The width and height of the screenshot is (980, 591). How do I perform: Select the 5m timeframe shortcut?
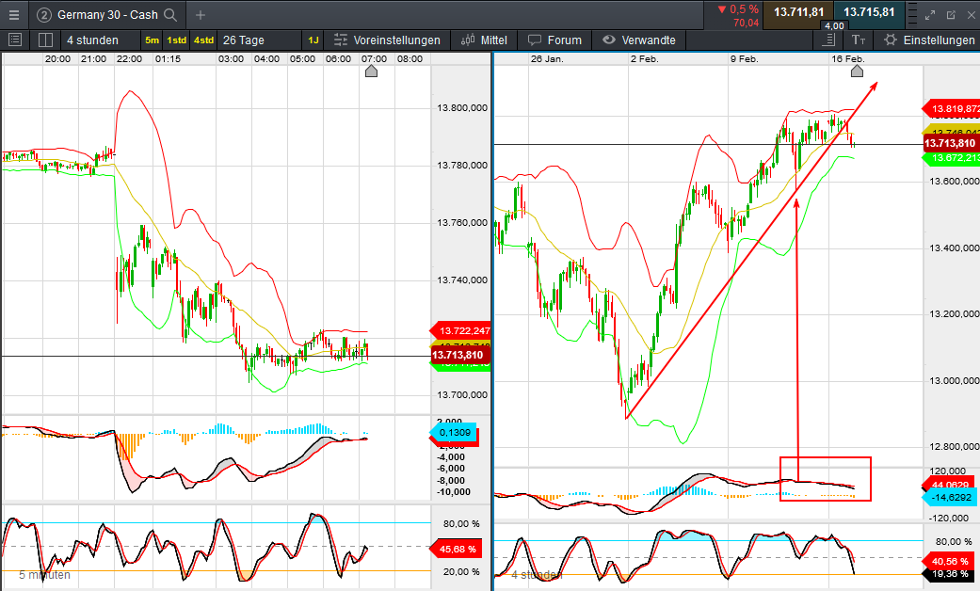[x=152, y=40]
